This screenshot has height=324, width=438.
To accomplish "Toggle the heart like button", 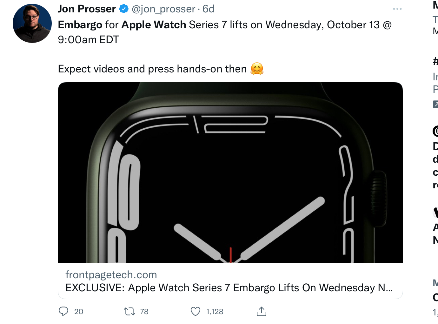I will tap(196, 311).
